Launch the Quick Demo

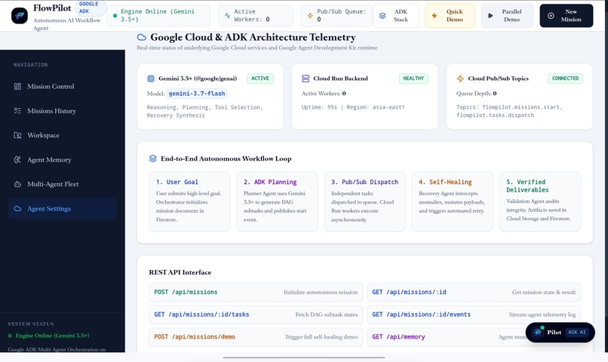450,16
